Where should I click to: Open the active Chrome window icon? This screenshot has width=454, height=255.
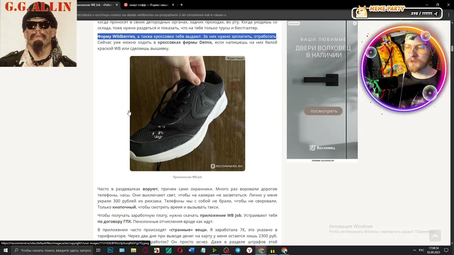point(261,250)
